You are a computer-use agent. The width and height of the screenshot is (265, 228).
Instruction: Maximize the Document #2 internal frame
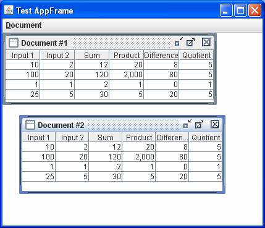(199, 125)
